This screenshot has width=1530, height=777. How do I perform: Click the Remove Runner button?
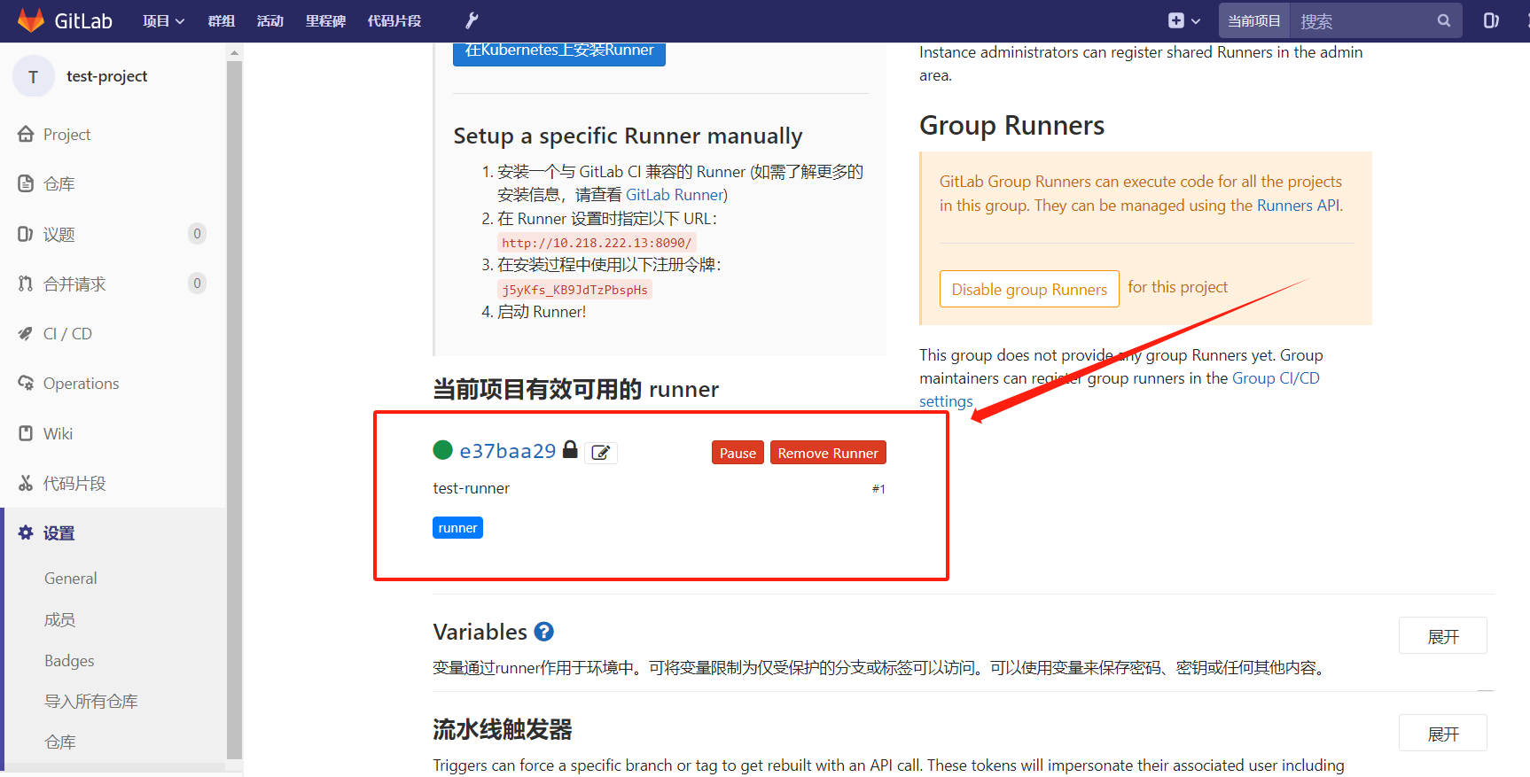coord(828,453)
